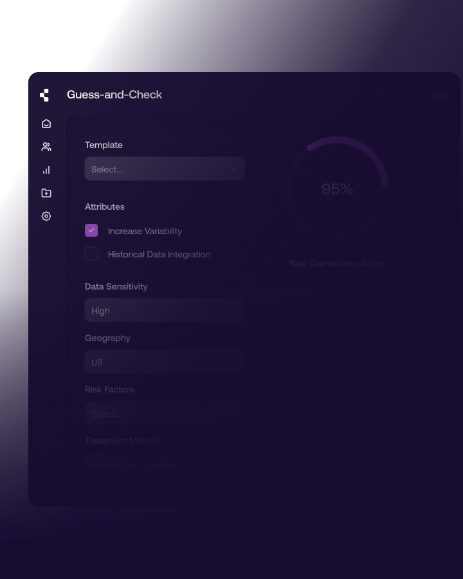Open the bar chart analytics icon
This screenshot has width=463, height=579.
pyautogui.click(x=46, y=170)
